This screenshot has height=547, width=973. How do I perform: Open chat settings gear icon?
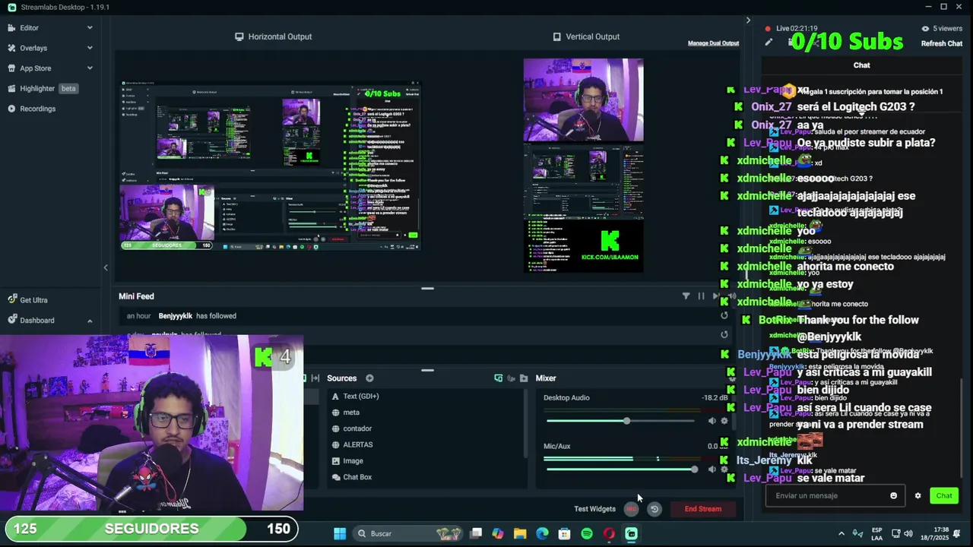tap(918, 495)
